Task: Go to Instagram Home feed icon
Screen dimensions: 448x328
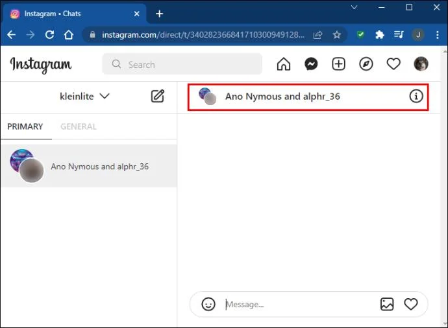Action: (284, 64)
